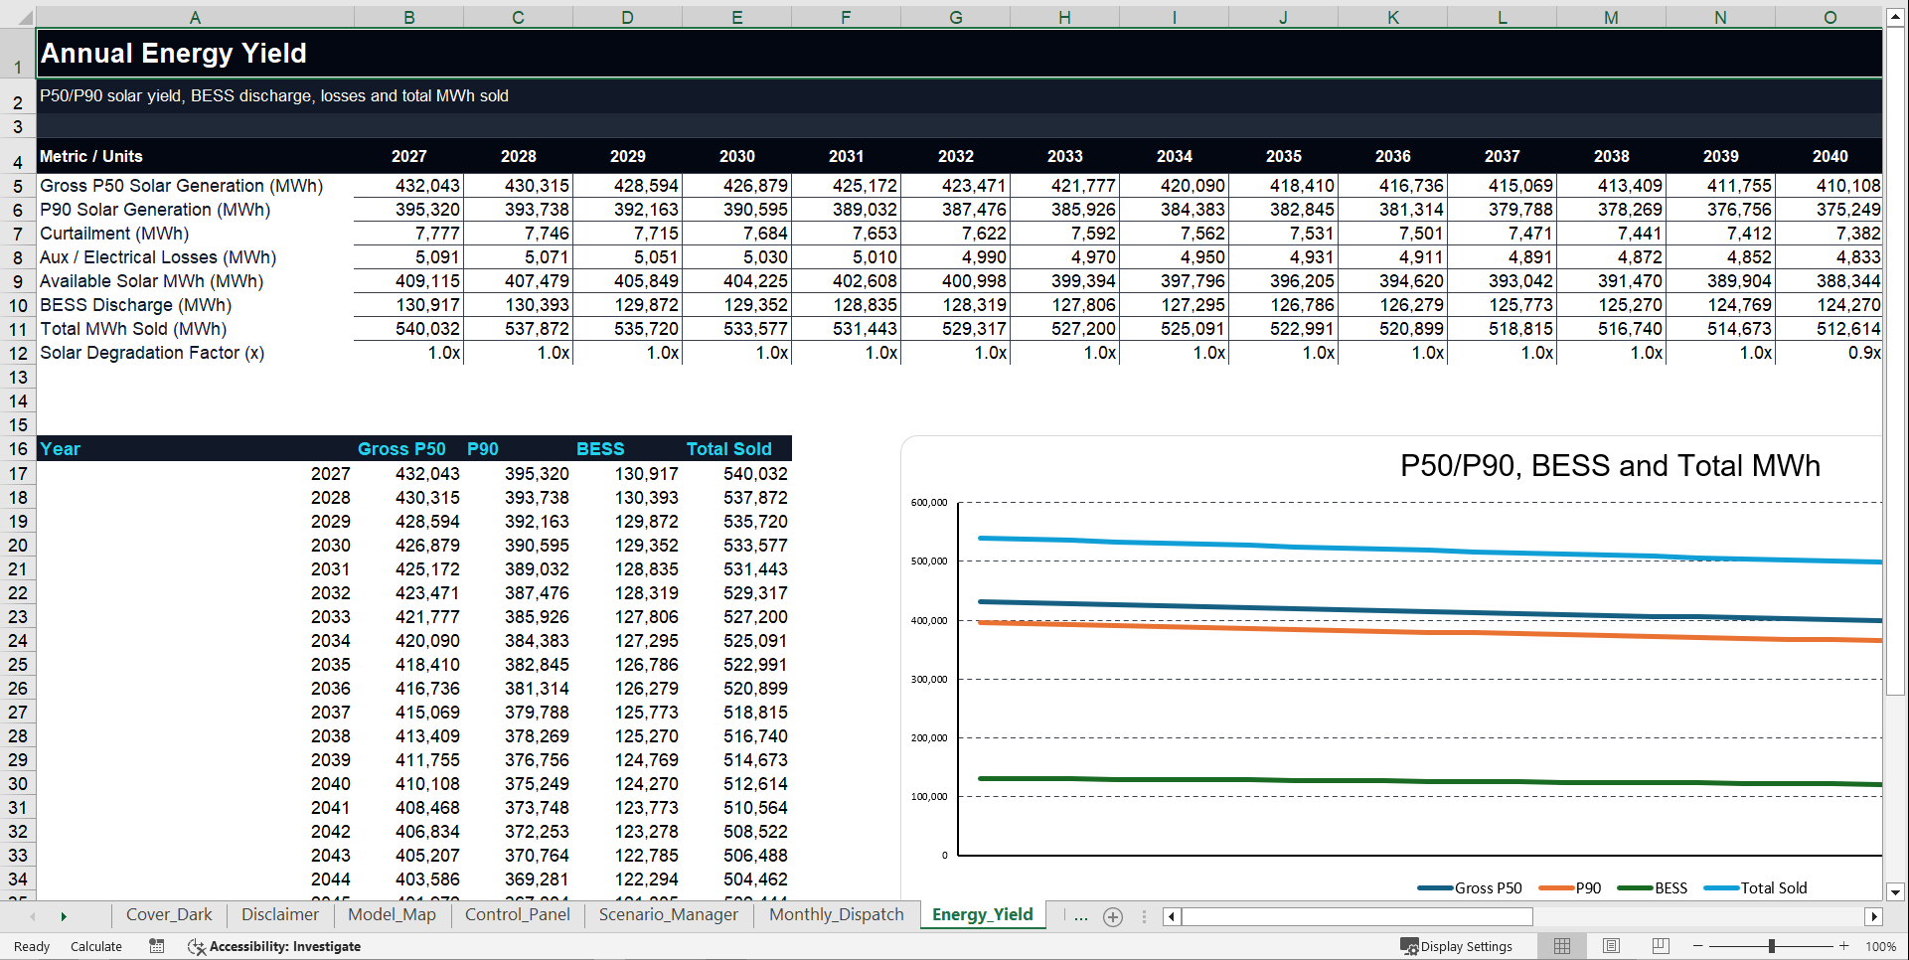The width and height of the screenshot is (1909, 960).
Task: Open zoom dialog via 100% label
Action: (x=1880, y=946)
